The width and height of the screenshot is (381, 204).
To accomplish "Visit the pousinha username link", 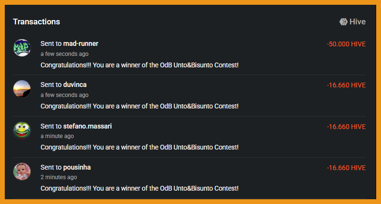I will click(77, 167).
